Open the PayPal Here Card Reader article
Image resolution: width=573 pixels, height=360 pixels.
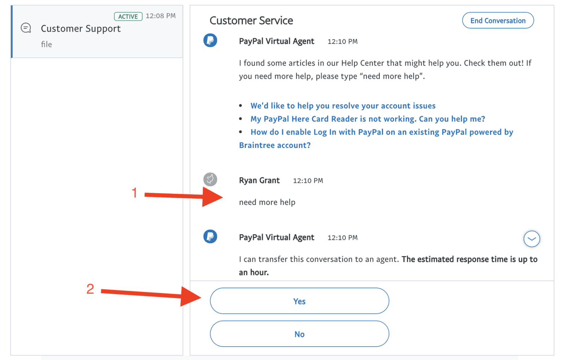(367, 119)
